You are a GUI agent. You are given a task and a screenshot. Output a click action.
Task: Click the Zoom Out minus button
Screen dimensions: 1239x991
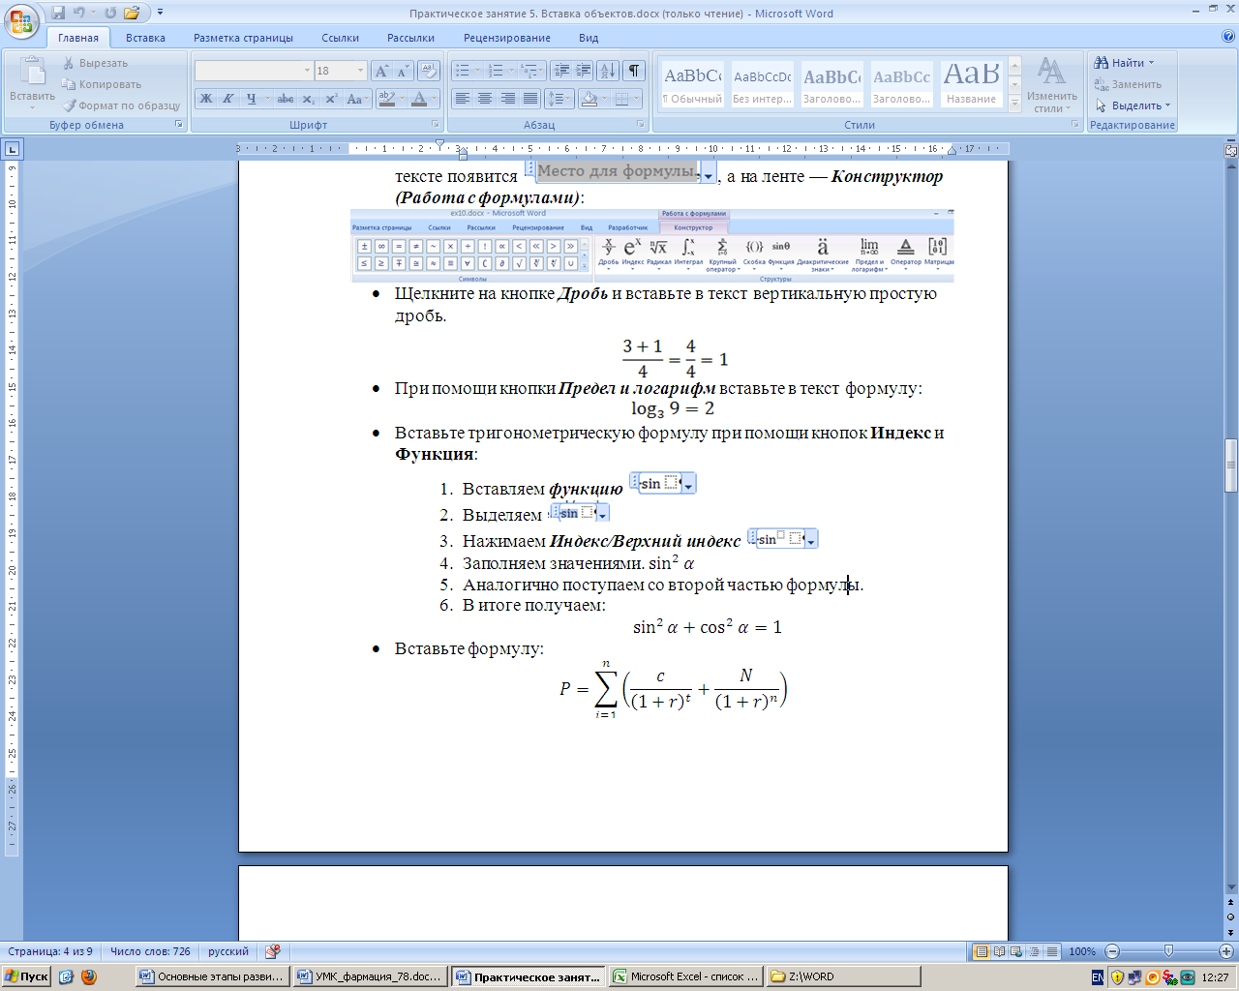[x=1112, y=951]
